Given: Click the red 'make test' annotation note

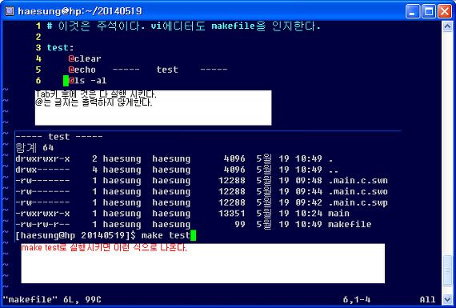Looking at the screenshot, I should click(x=104, y=248).
